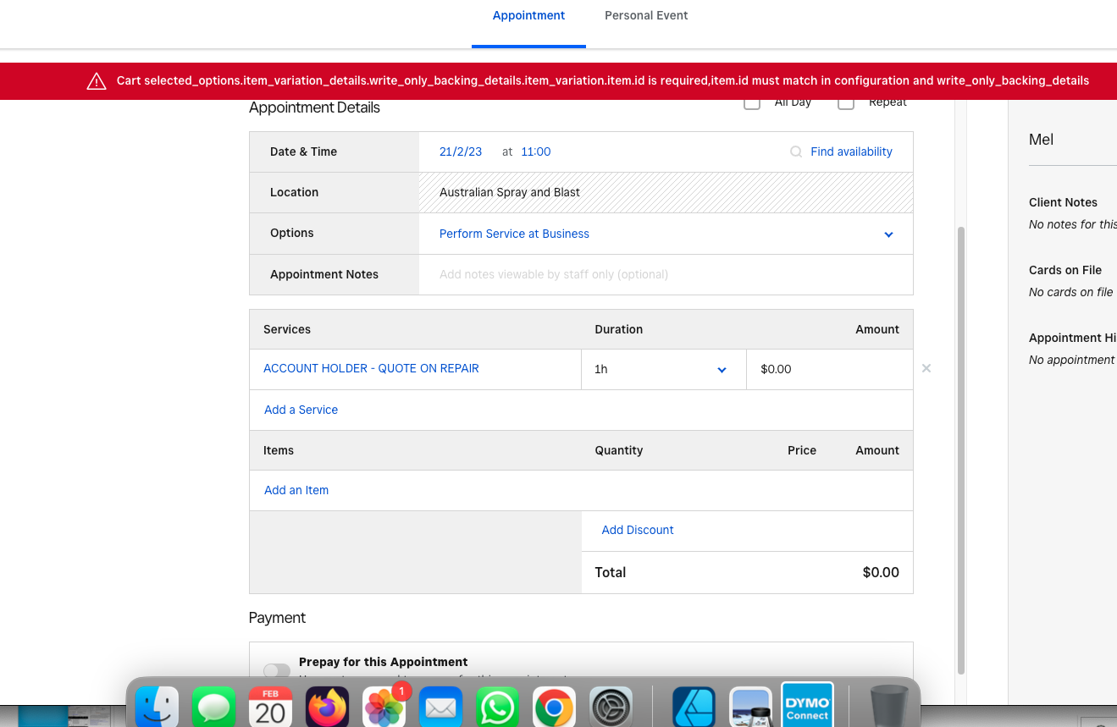Open the 1h duration dropdown
Image resolution: width=1117 pixels, height=727 pixels.
pos(722,370)
